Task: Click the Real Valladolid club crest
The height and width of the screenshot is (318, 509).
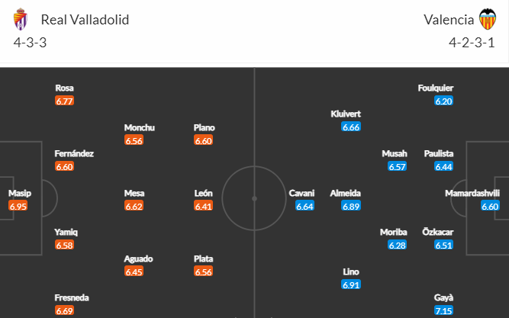Action: 21,19
